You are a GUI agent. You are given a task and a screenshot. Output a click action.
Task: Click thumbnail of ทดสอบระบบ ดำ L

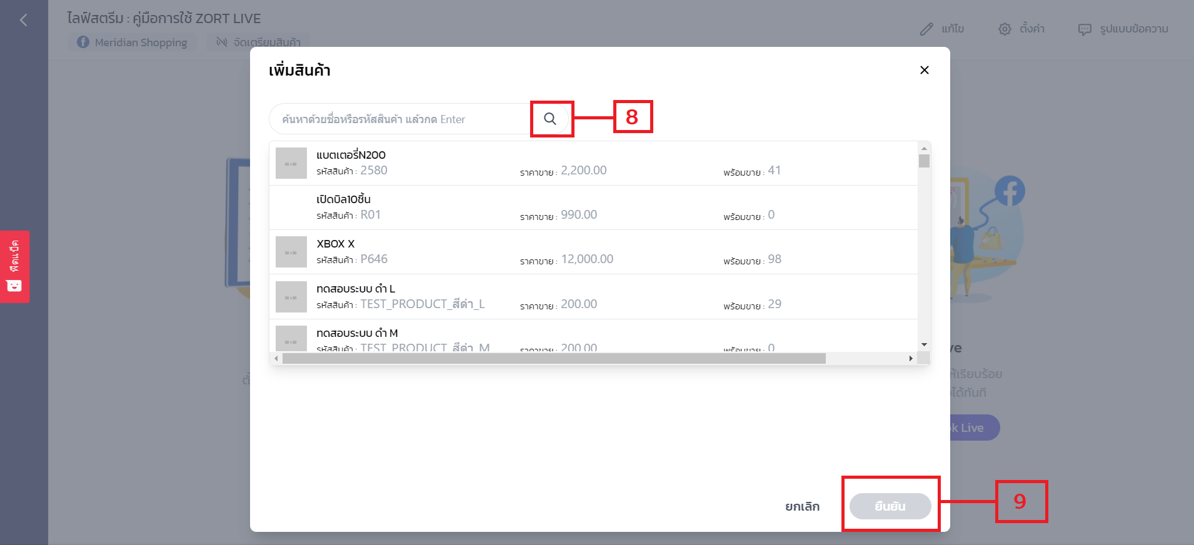[x=291, y=297]
